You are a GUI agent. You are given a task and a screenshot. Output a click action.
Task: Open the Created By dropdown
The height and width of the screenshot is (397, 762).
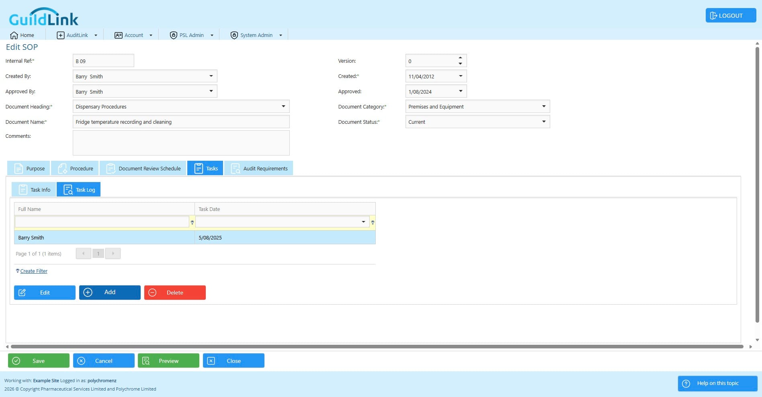pyautogui.click(x=211, y=76)
